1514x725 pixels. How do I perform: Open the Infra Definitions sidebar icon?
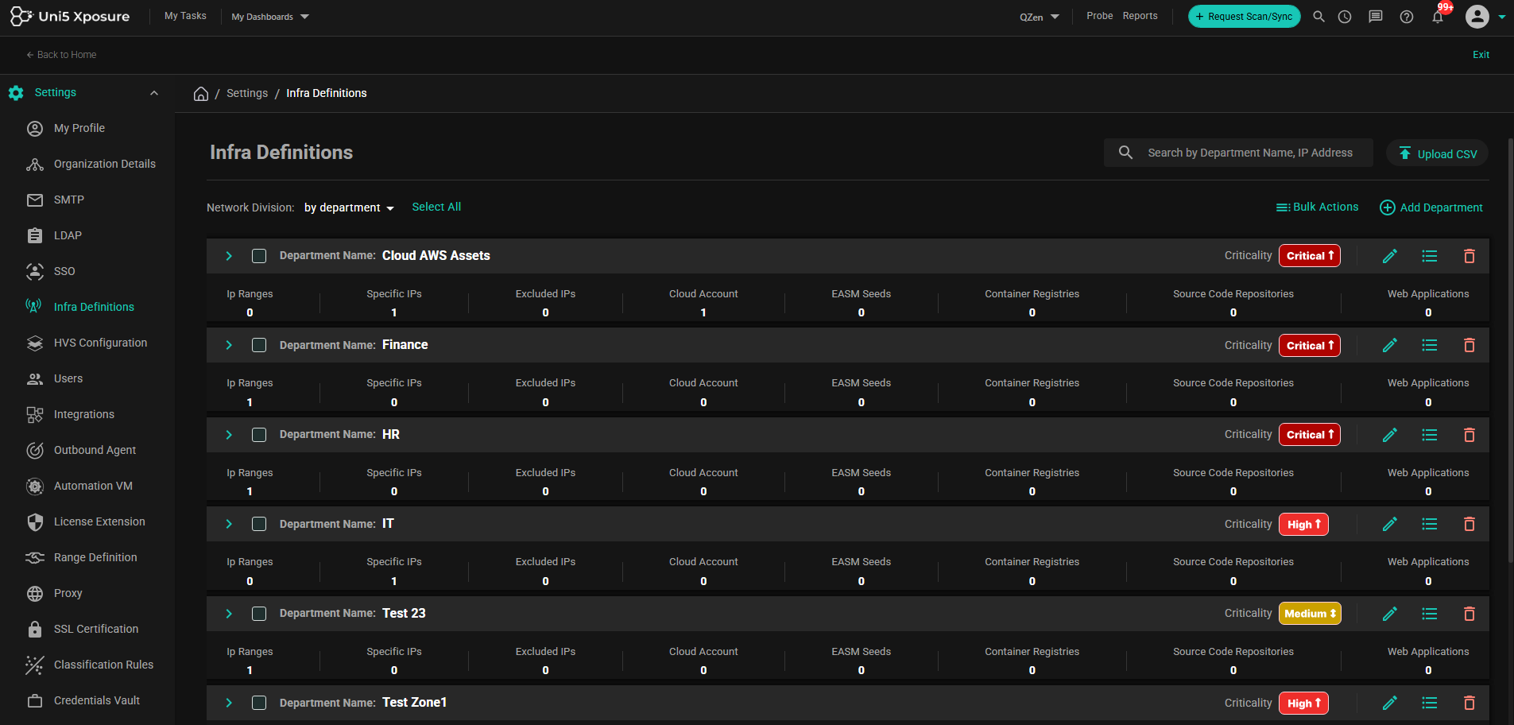tap(35, 307)
